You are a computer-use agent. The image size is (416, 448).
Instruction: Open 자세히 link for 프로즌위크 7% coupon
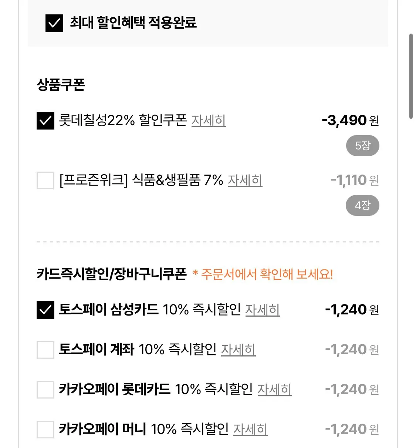[245, 180]
